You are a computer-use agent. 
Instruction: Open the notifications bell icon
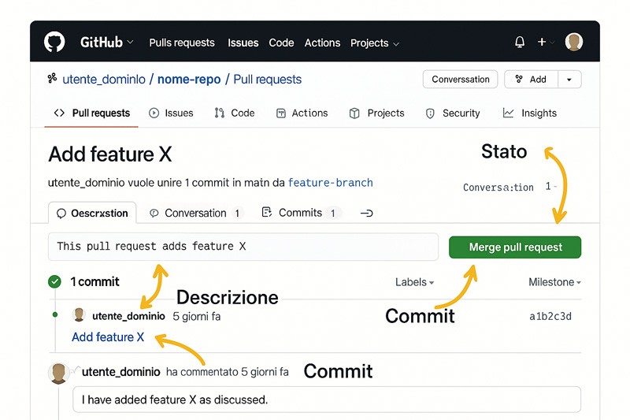[520, 42]
